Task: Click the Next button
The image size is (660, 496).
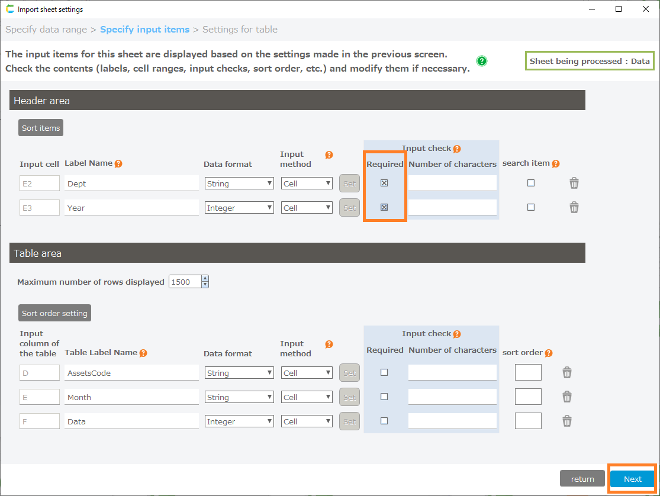Action: point(632,479)
